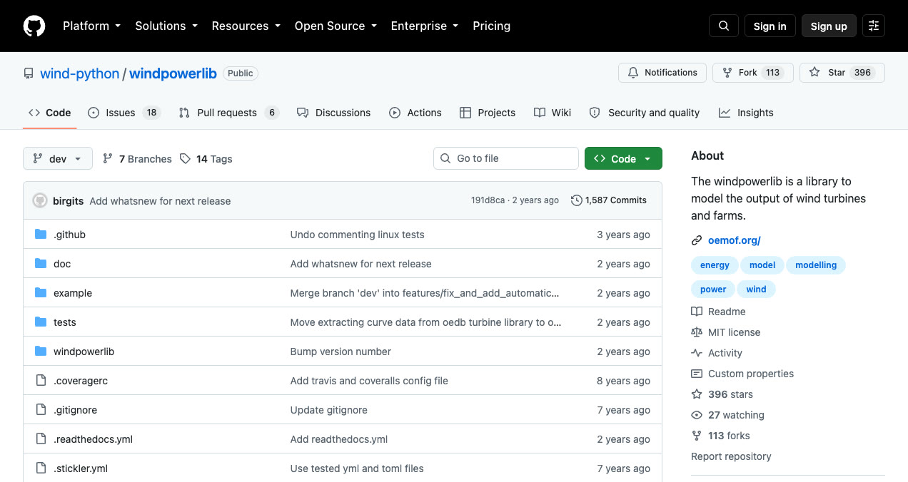
Task: Visit the oemof.org/ website link
Action: [735, 240]
